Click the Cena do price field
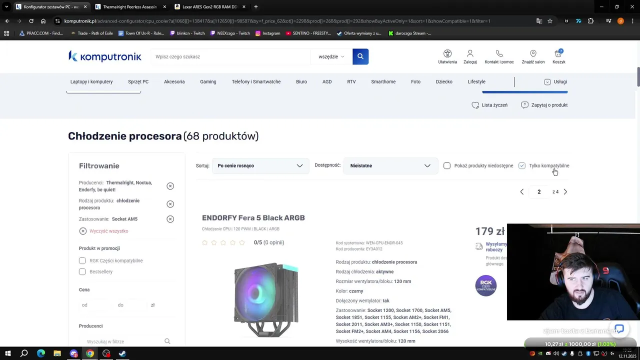640x360 pixels. pos(131,305)
